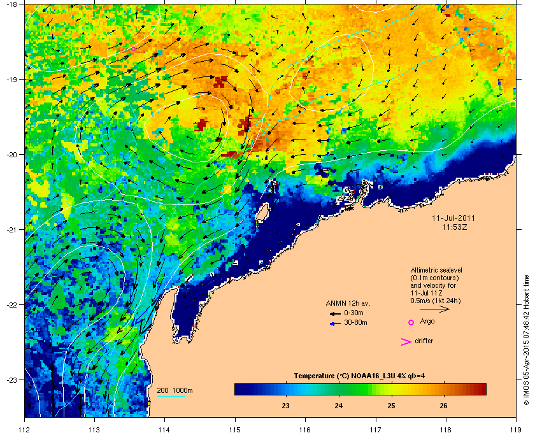Image resolution: width=535 pixels, height=433 pixels.
Task: Click the longitude label 113
Action: 94,430
